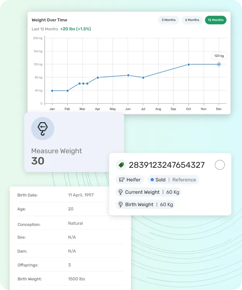Select the 12 Months range
Image resolution: width=242 pixels, height=290 pixels.
pyautogui.click(x=216, y=20)
